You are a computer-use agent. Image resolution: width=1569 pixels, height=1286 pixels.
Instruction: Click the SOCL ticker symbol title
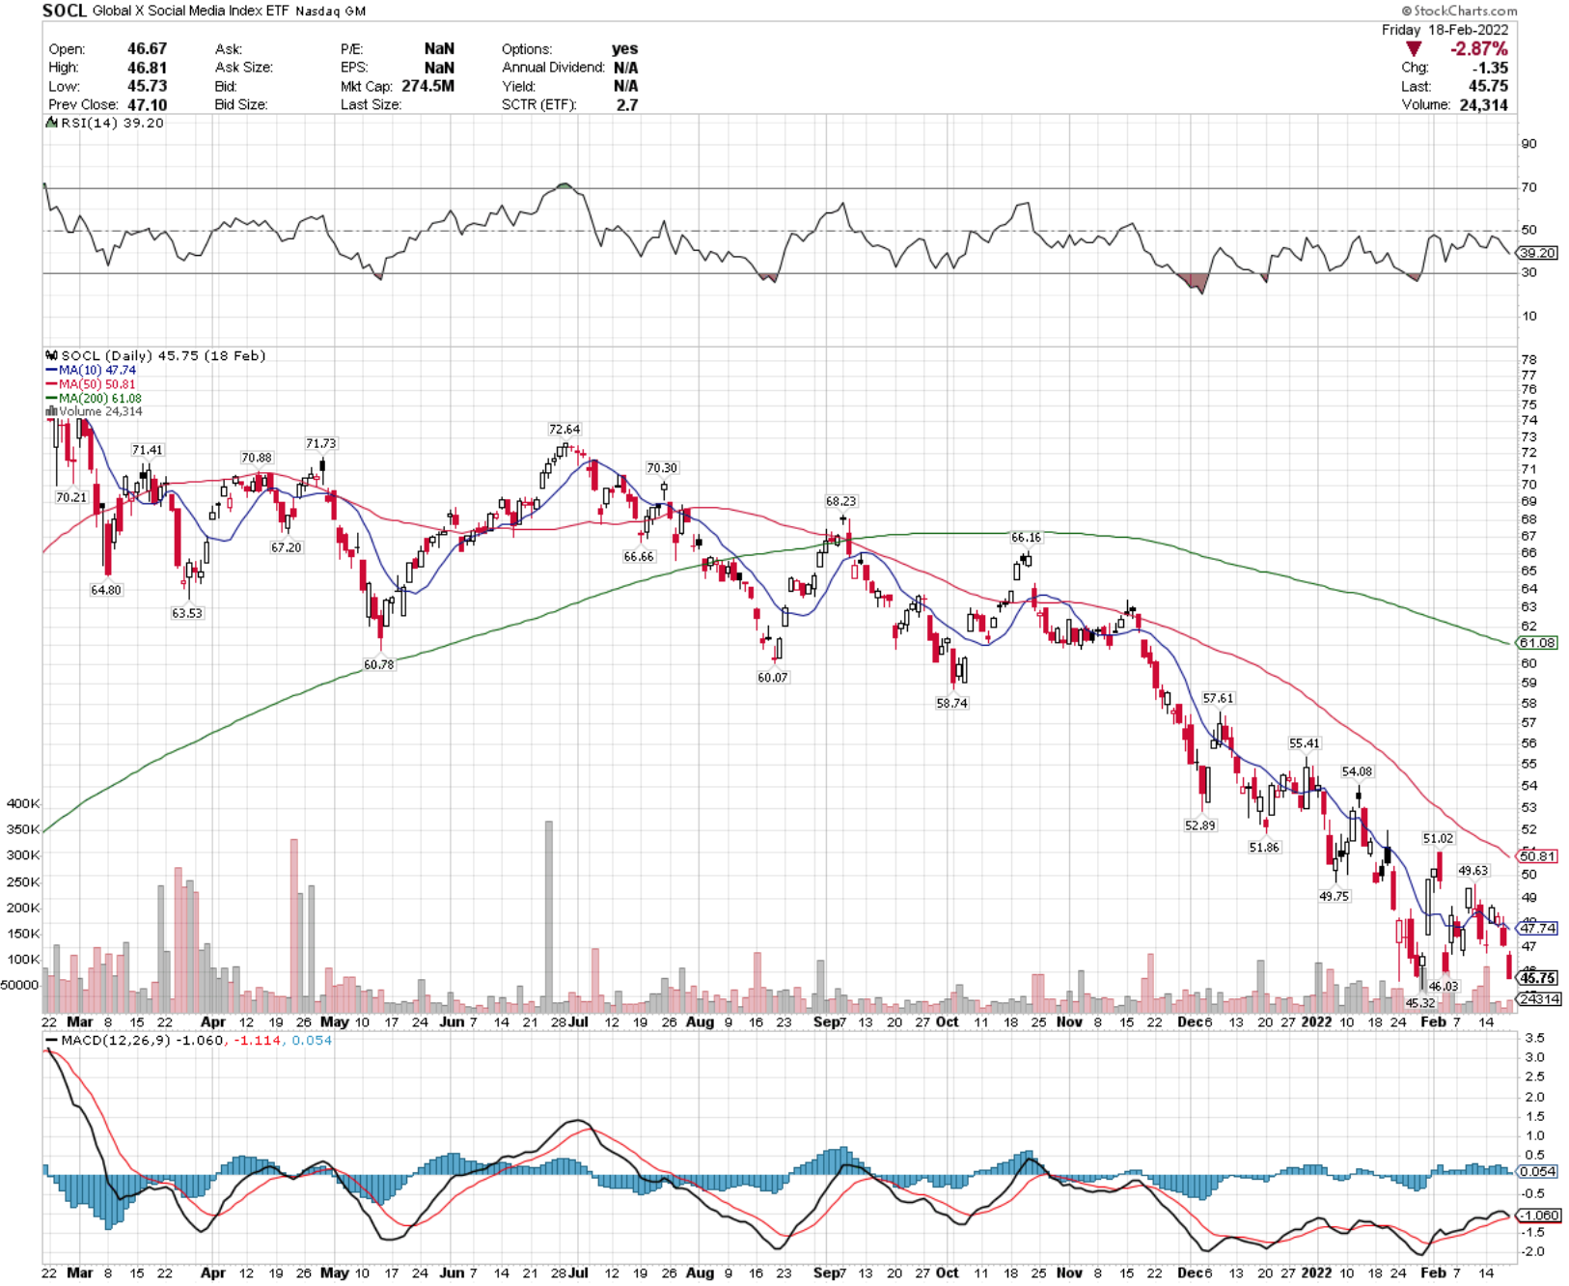[65, 11]
